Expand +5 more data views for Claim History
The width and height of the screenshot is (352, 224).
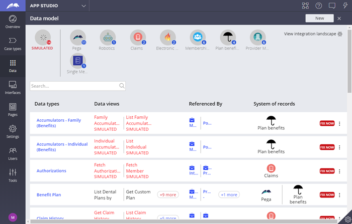click(x=168, y=218)
